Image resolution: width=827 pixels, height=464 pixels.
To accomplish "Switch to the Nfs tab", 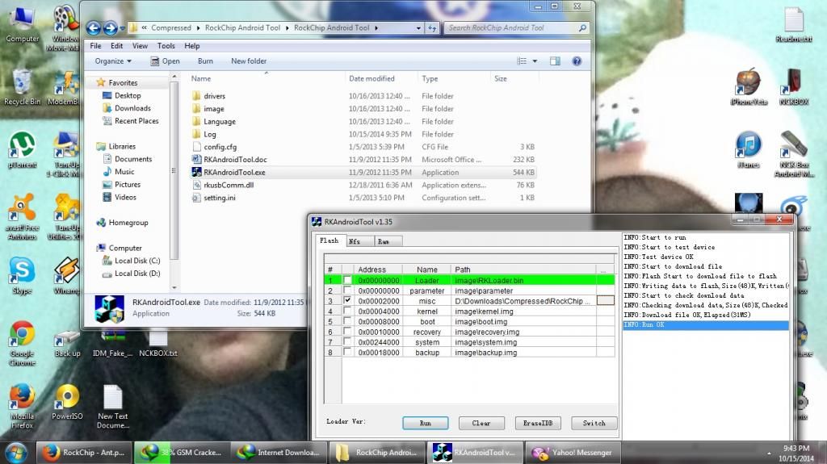I will pos(355,240).
